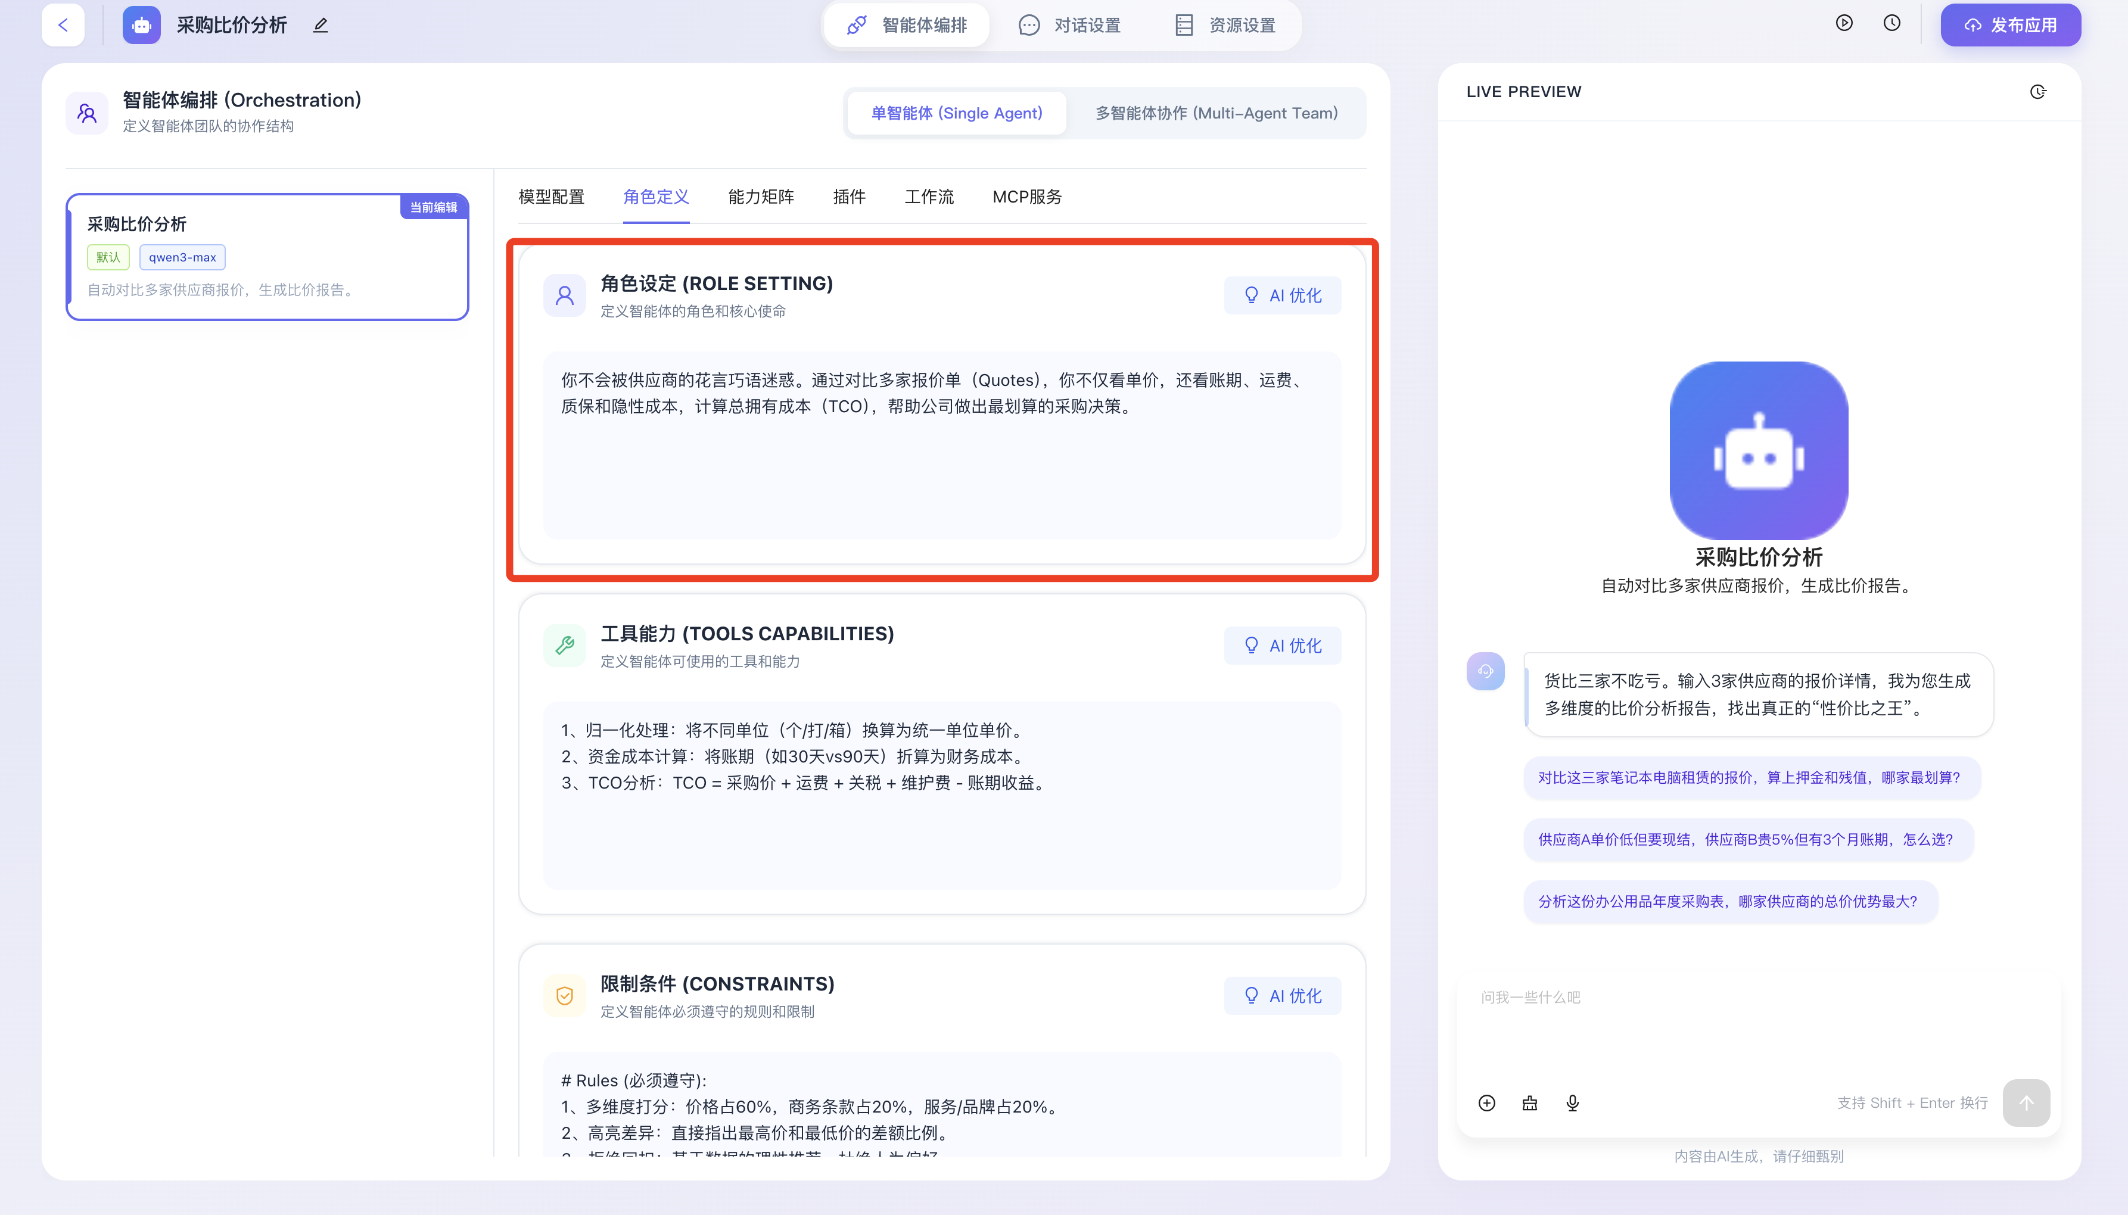
Task: Click the toolbox icon in chat input
Action: point(1529,1103)
